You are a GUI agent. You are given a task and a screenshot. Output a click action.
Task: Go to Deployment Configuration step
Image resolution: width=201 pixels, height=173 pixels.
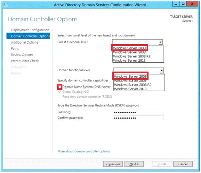tap(30, 30)
